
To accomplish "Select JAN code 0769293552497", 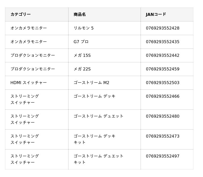I will 162,156.
